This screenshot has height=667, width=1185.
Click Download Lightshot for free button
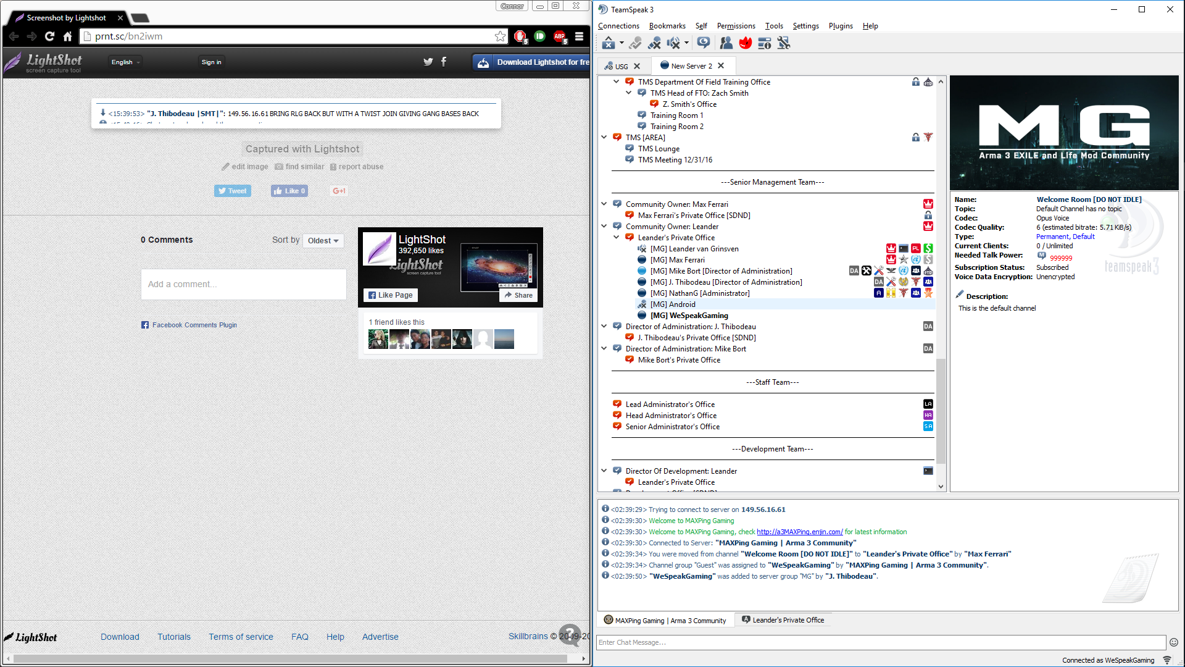pos(532,62)
